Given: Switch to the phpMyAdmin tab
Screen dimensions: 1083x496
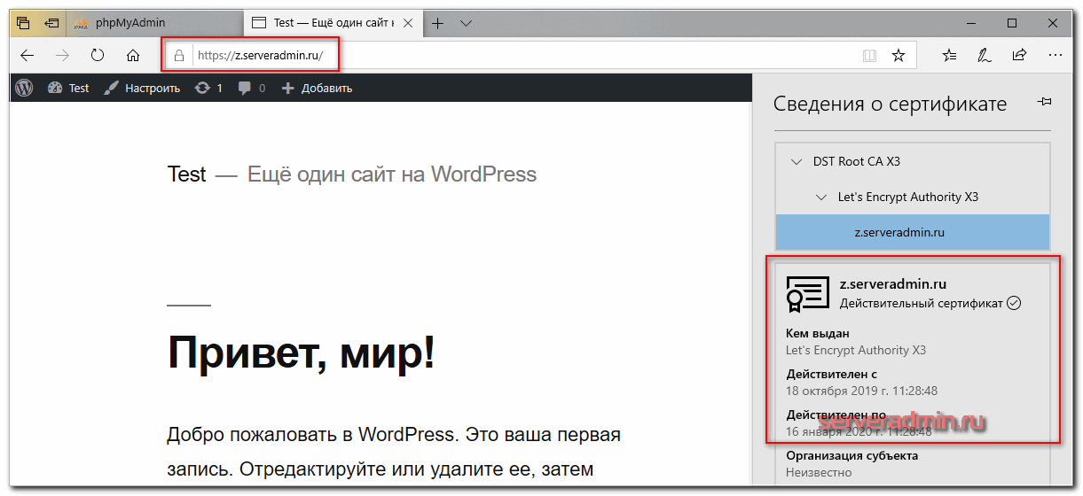Looking at the screenshot, I should (x=129, y=22).
